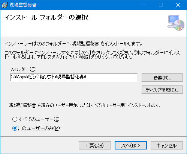
Task: Close the installer with the X button
Action: [178, 5]
